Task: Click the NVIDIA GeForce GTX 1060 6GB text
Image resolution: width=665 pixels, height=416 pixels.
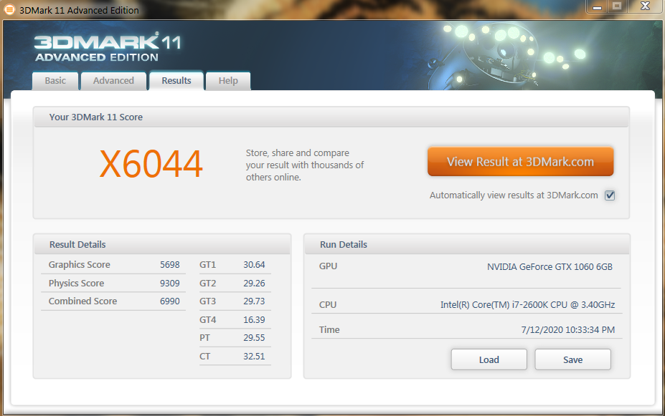Action: coord(550,267)
